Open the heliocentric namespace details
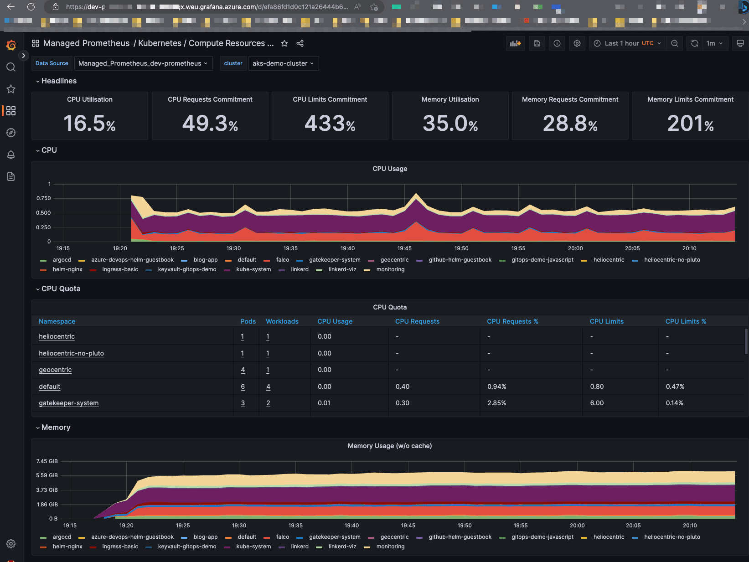The width and height of the screenshot is (749, 562). (x=57, y=336)
